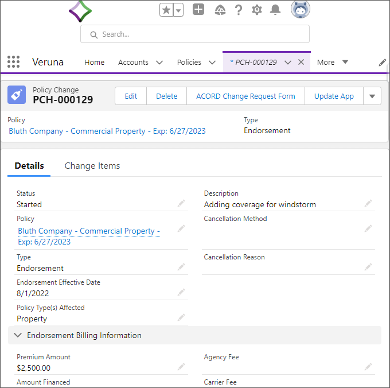The image size is (390, 388).
Task: Go to Home tab
Action: (94, 62)
